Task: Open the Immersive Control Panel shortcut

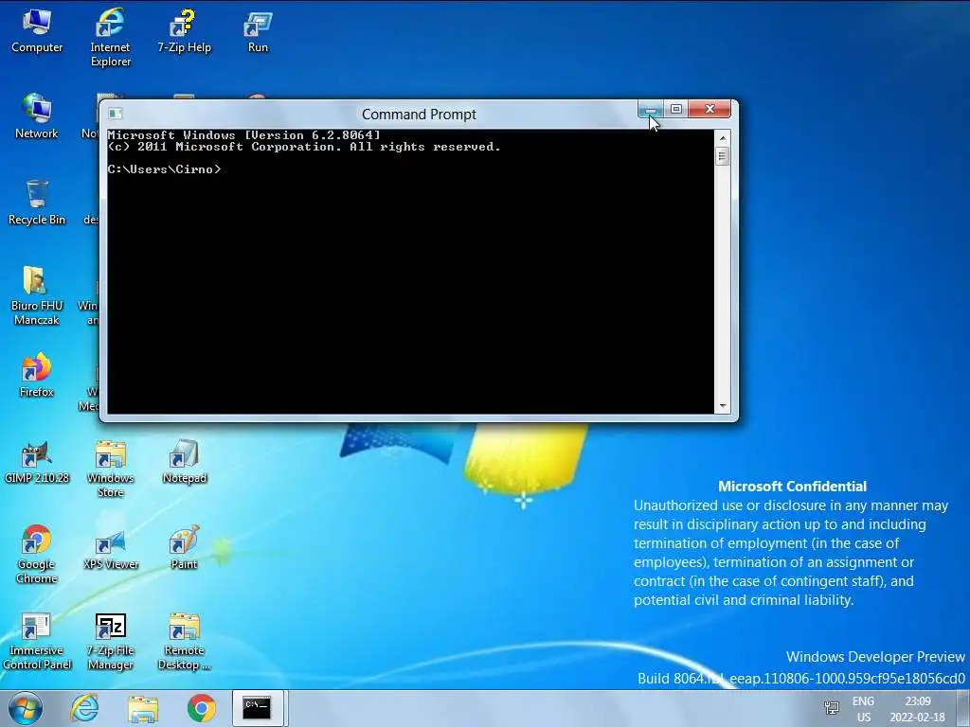Action: pos(37,641)
